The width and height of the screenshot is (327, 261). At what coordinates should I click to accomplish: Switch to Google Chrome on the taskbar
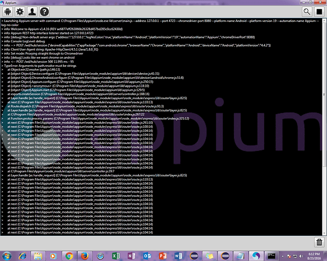[x=69, y=256]
